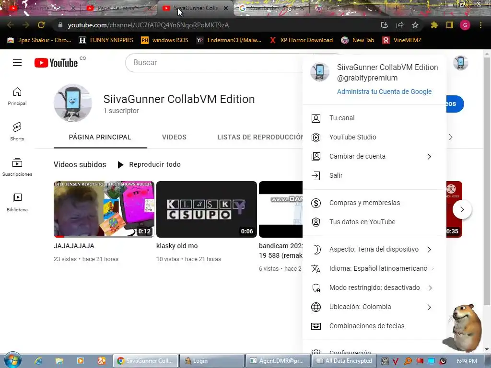This screenshot has height=368, width=491.
Task: Open the bandicam video thumbnail
Action: click(x=281, y=209)
